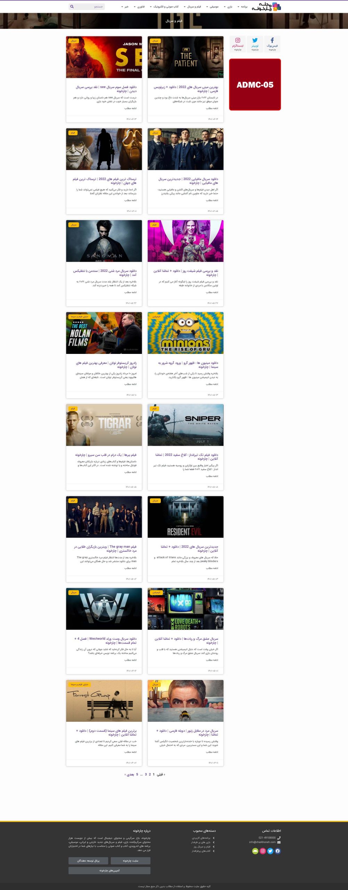Open the Sandman article thumbnail

104,241
